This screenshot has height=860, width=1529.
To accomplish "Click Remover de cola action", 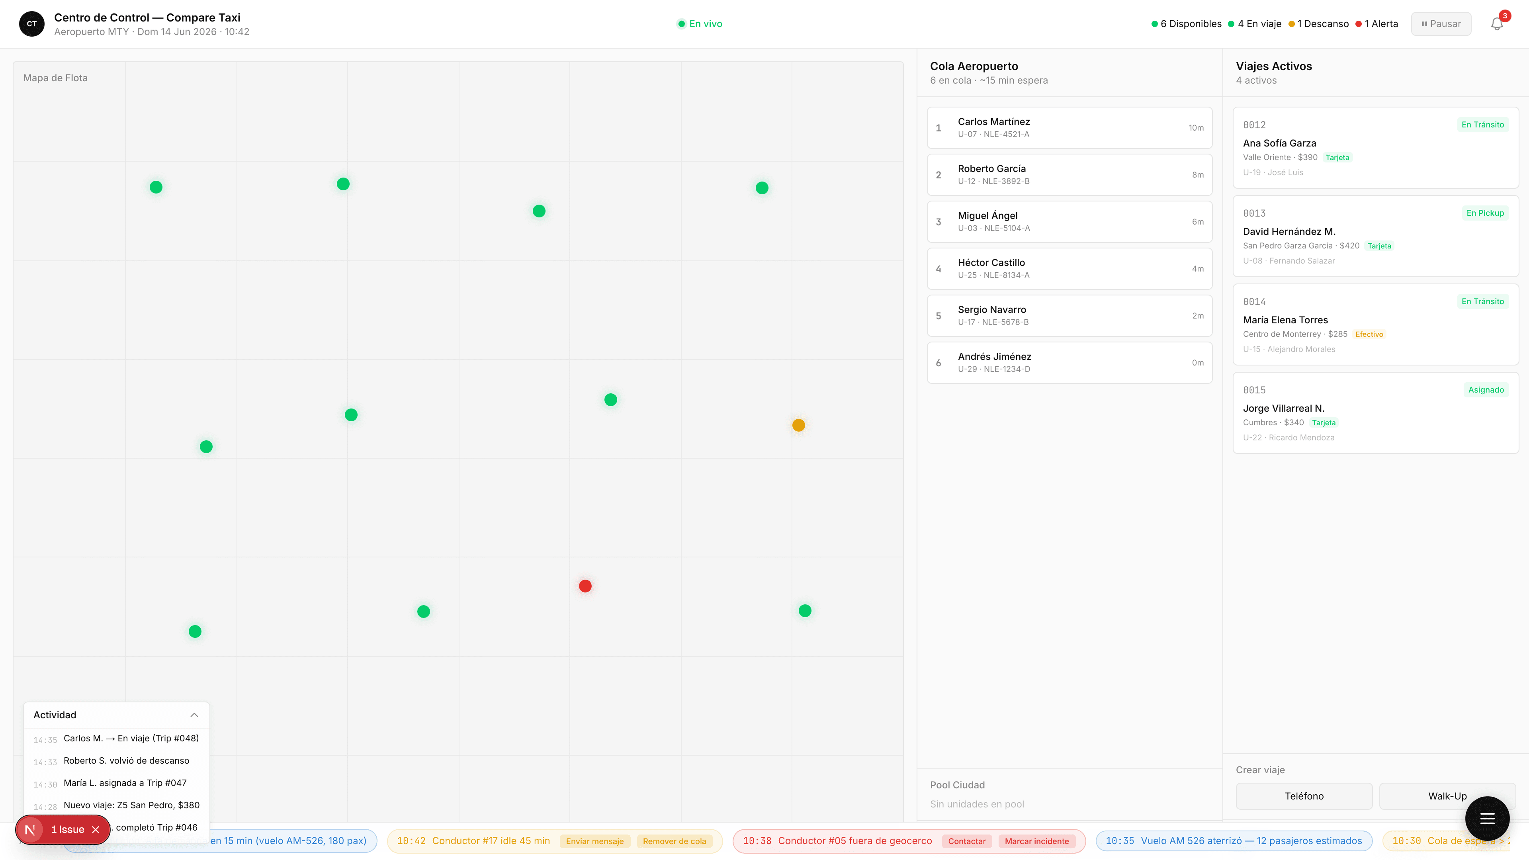I will (674, 841).
